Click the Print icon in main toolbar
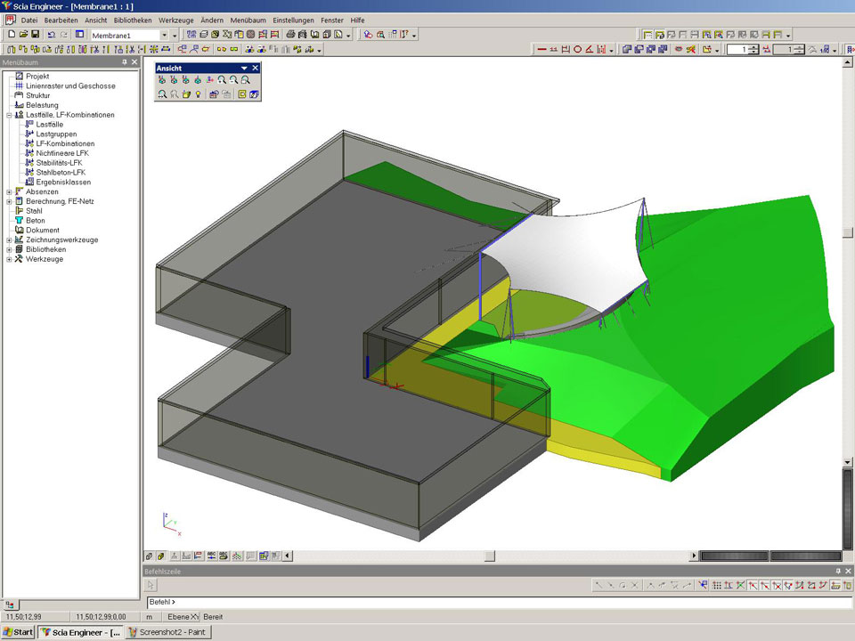 pos(290,35)
